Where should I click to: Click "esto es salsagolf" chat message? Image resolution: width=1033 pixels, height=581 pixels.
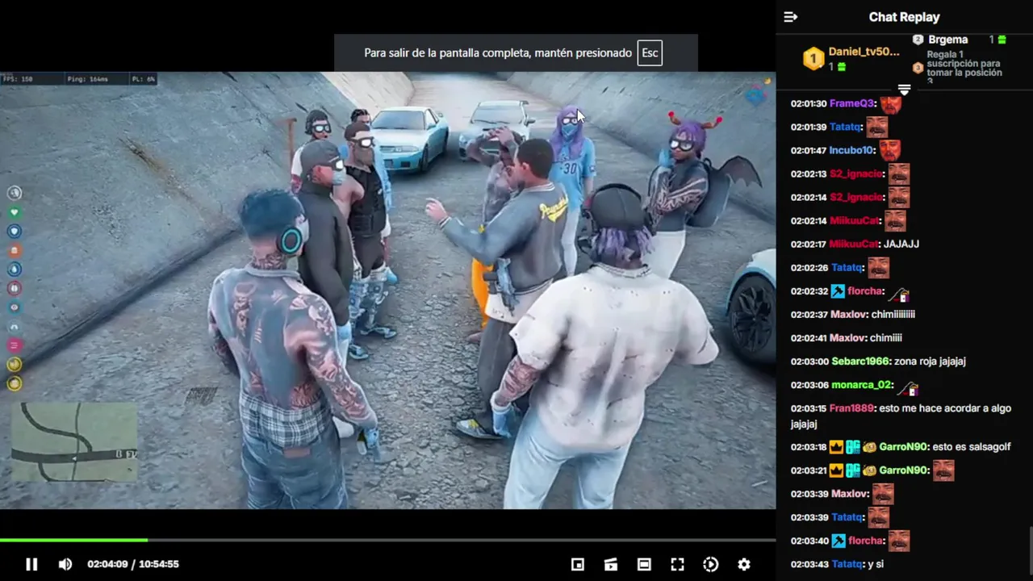tap(972, 446)
